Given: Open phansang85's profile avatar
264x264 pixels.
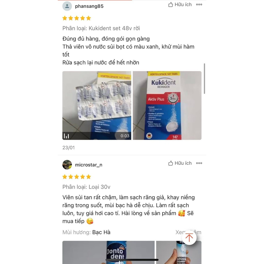Looking at the screenshot, I should 67,6.
